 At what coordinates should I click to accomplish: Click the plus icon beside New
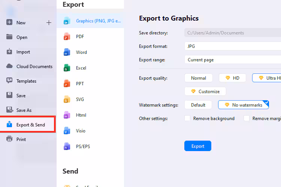[49, 23]
